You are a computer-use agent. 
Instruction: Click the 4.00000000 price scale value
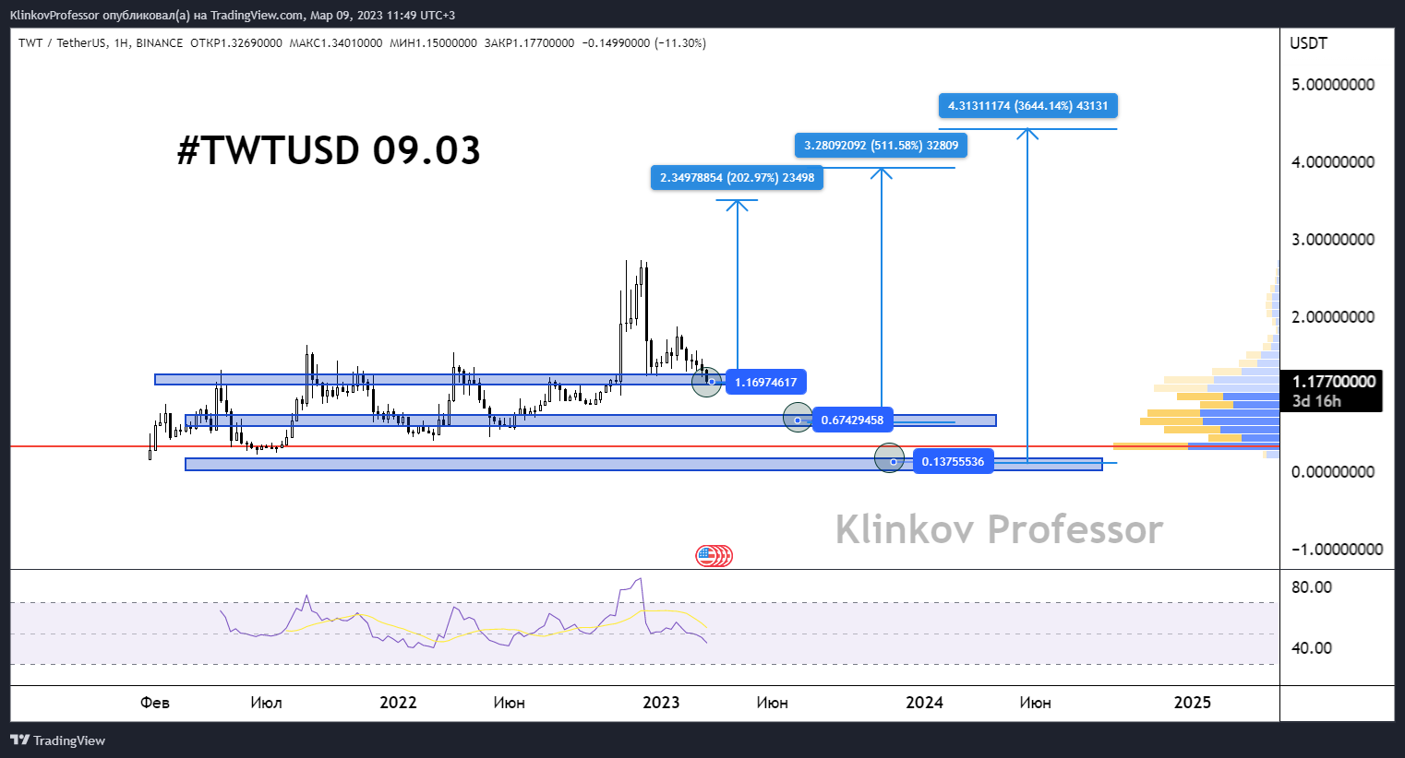tap(1333, 162)
